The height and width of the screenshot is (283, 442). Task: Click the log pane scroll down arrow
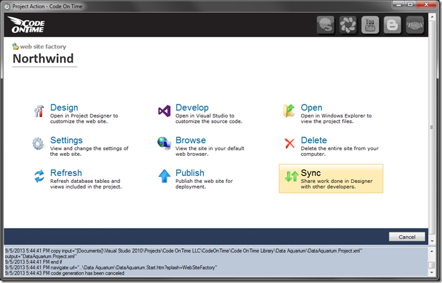click(x=432, y=273)
